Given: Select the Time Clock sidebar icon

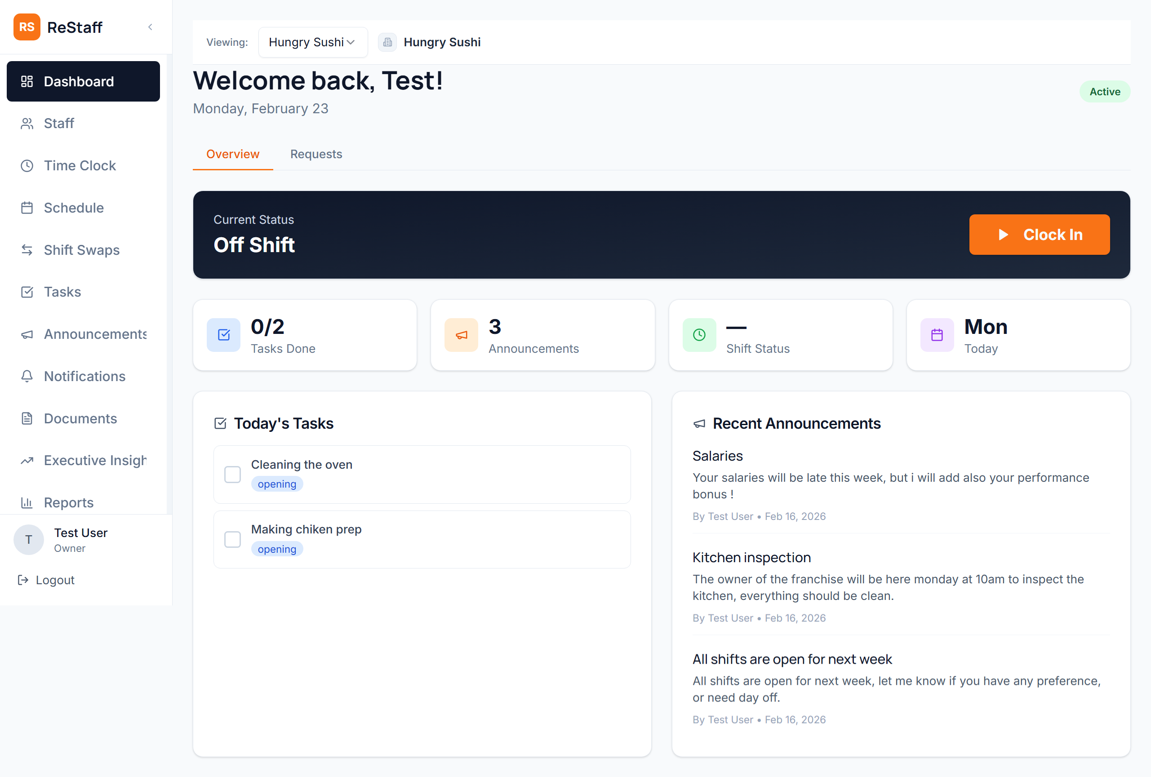Looking at the screenshot, I should tap(27, 165).
